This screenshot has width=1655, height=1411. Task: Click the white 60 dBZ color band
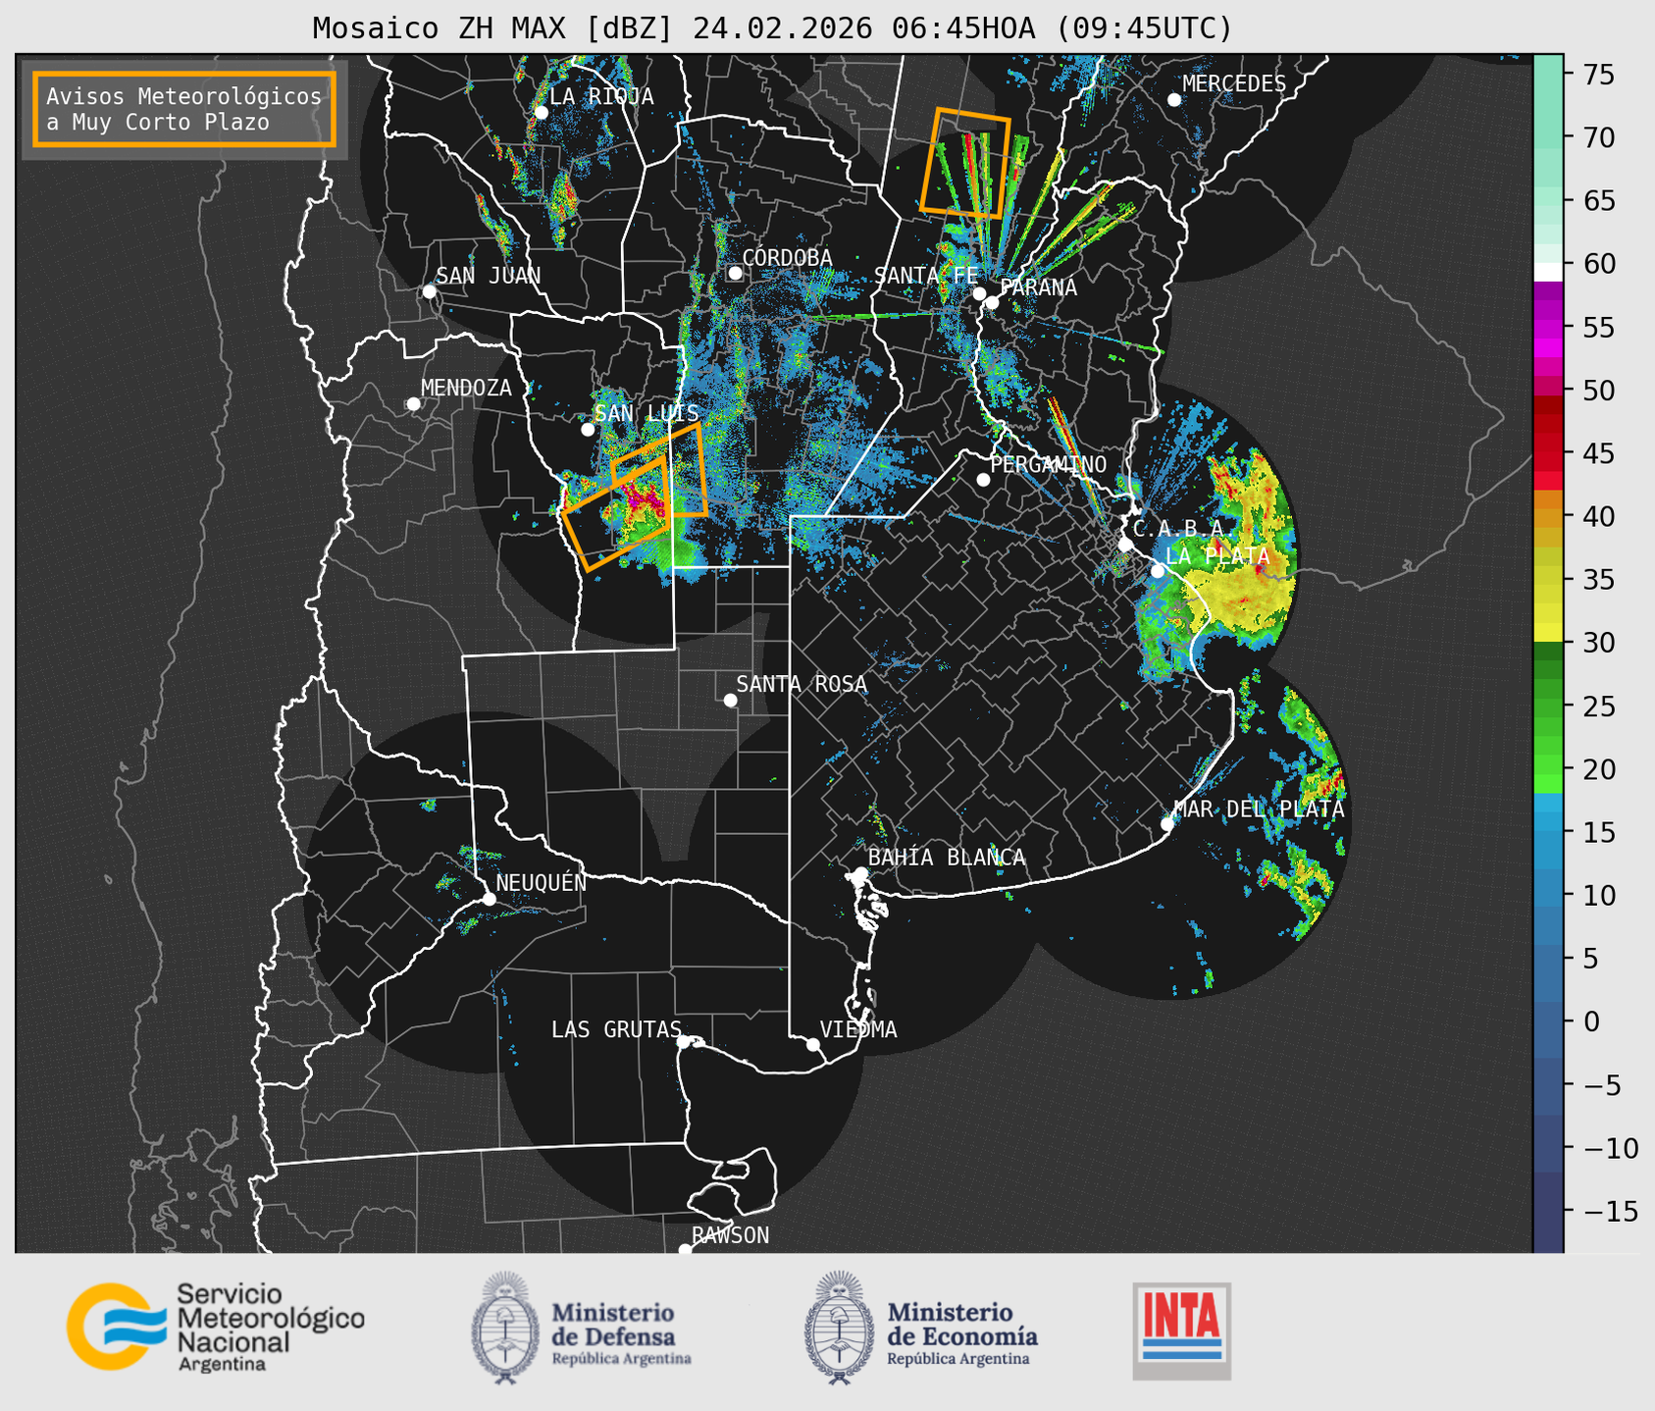(1548, 270)
